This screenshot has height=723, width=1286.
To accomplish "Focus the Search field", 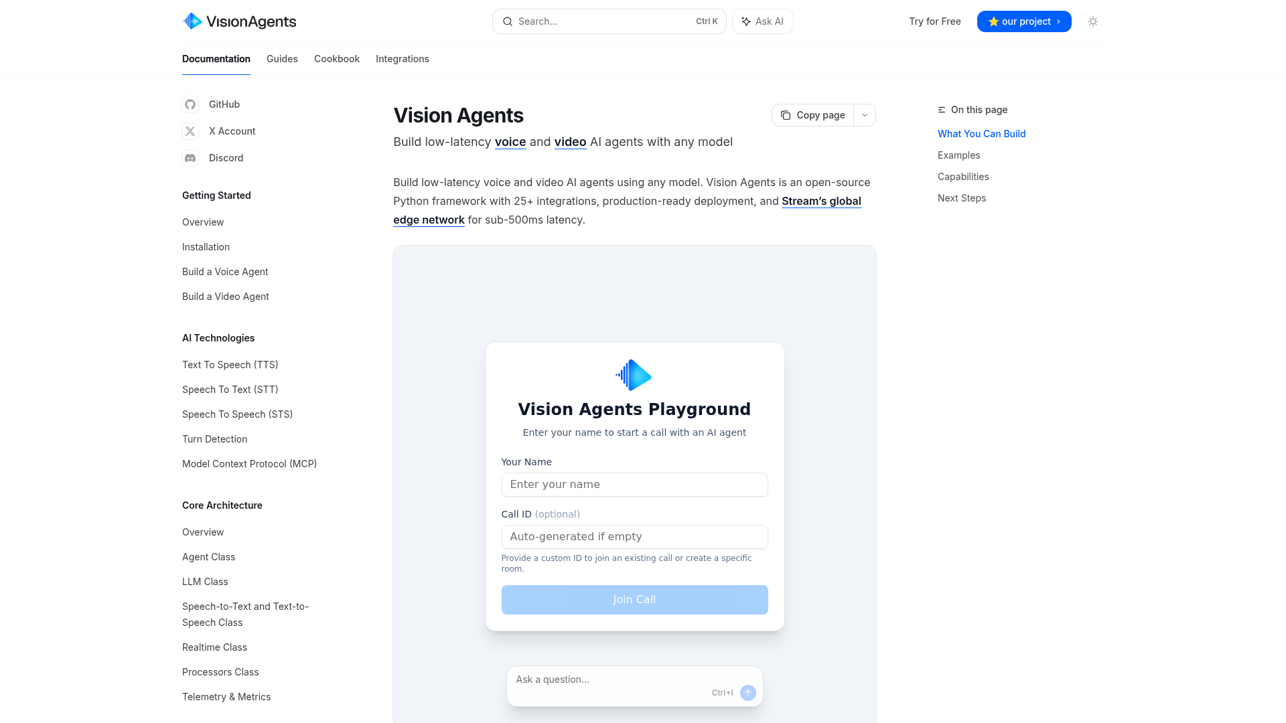I will pos(610,21).
